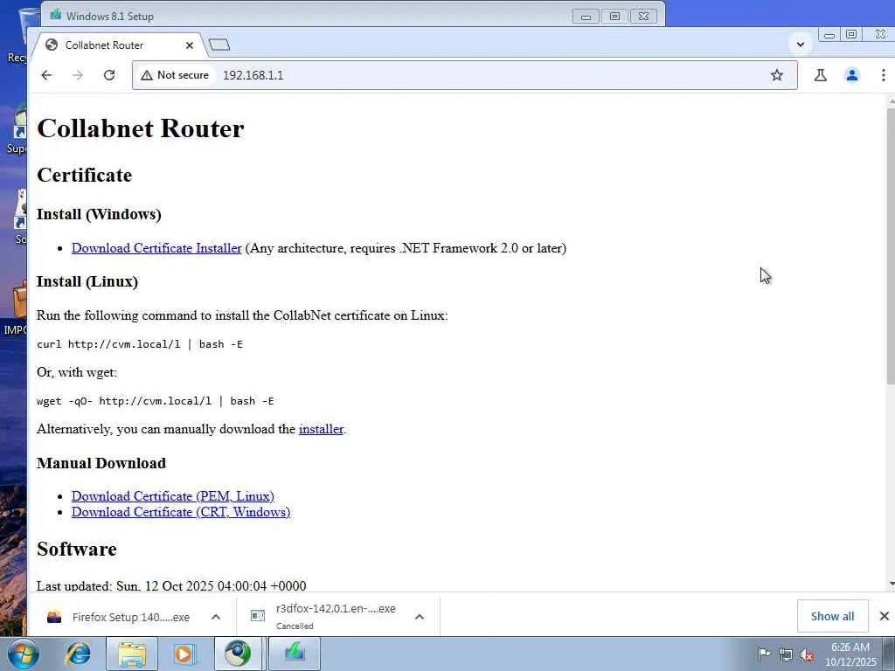Open Windows Explorer folder from taskbar
This screenshot has width=895, height=671.
(132, 654)
